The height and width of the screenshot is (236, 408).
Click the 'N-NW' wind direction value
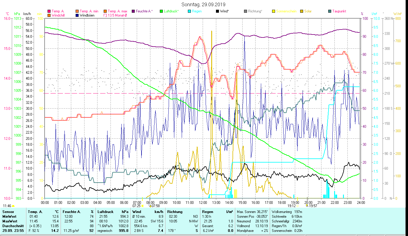tap(194, 221)
